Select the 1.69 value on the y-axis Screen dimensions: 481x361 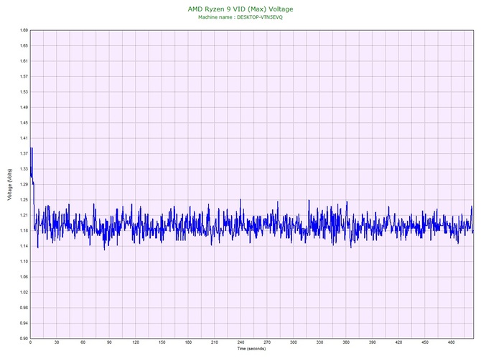pos(24,30)
